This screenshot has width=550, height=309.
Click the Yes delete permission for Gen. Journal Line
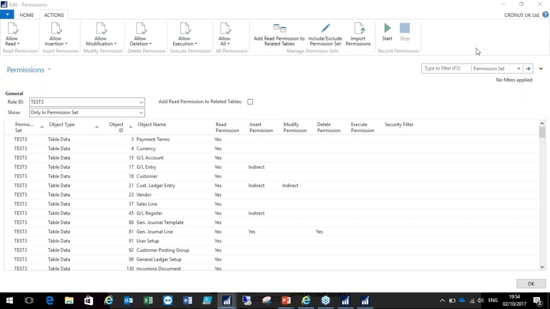(x=319, y=232)
